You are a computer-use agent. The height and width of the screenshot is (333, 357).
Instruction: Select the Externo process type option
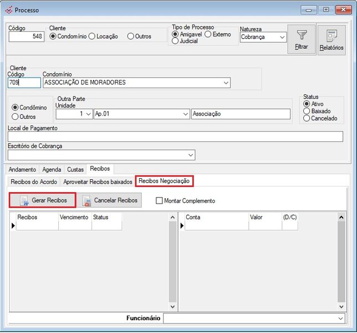[208, 34]
